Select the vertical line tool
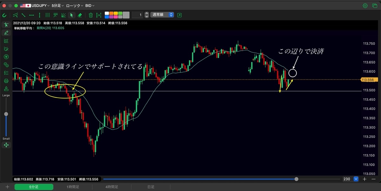The height and width of the screenshot is (191, 381). tap(39, 15)
